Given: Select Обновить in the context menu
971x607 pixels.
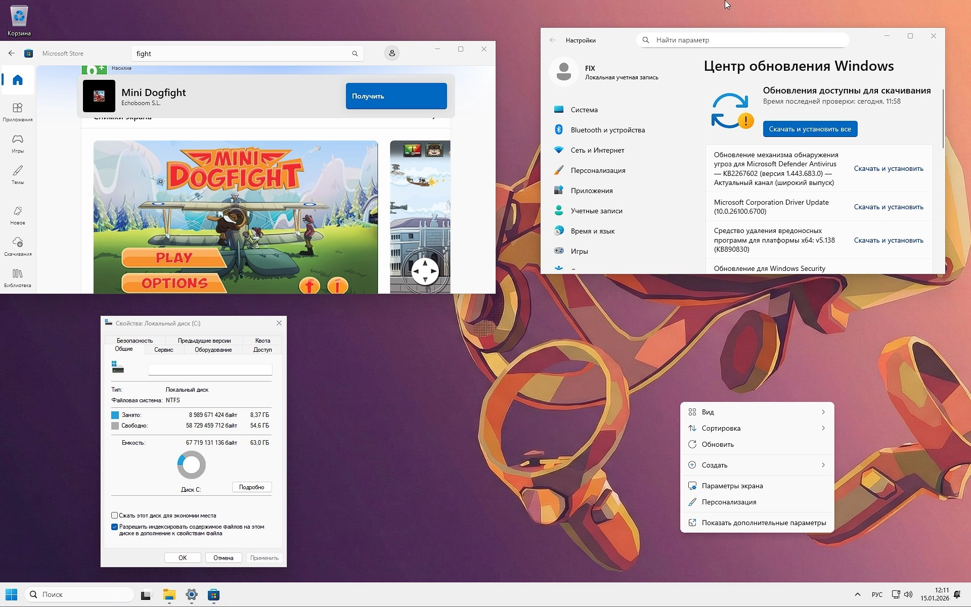Looking at the screenshot, I should [x=718, y=444].
